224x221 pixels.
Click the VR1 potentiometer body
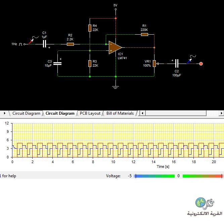[154, 64]
